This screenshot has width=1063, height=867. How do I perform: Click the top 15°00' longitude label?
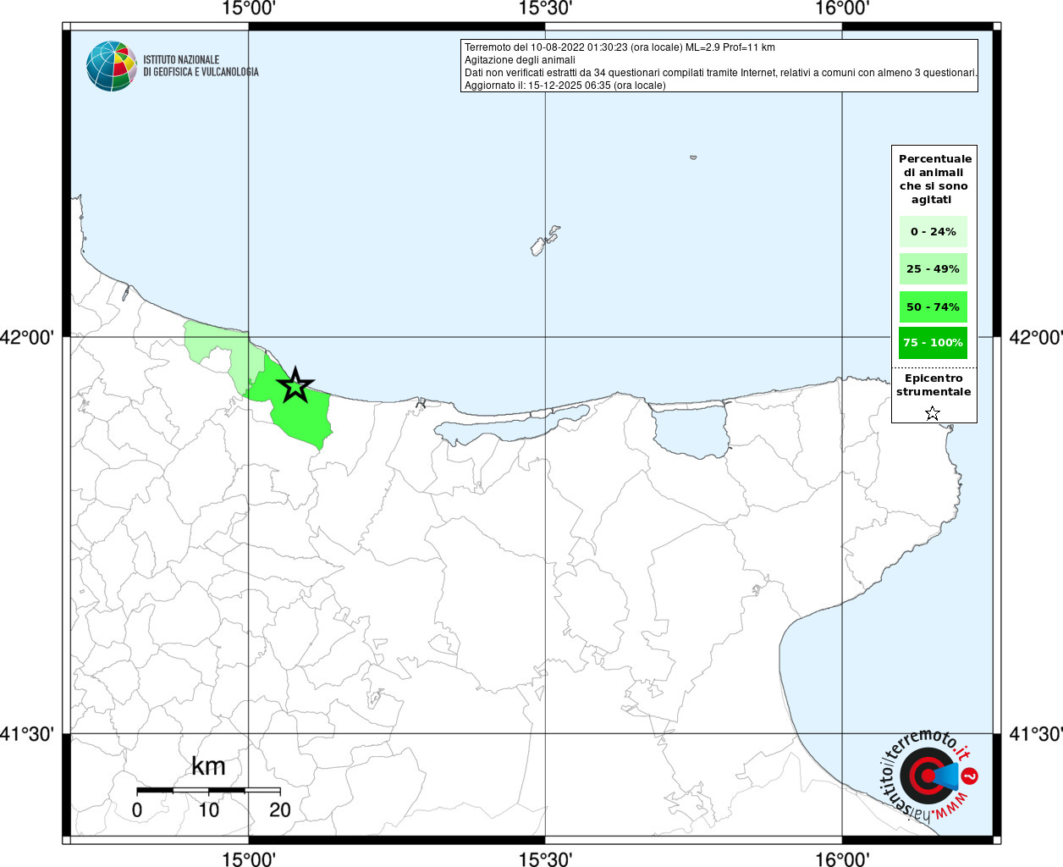click(x=249, y=8)
